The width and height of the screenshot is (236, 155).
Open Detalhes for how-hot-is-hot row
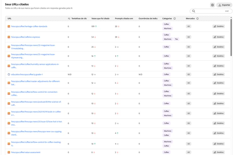click(219, 123)
